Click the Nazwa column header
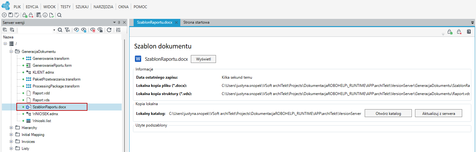Screen dimensions: 476x152 (8, 37)
